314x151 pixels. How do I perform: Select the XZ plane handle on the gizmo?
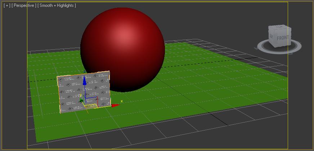91,100
